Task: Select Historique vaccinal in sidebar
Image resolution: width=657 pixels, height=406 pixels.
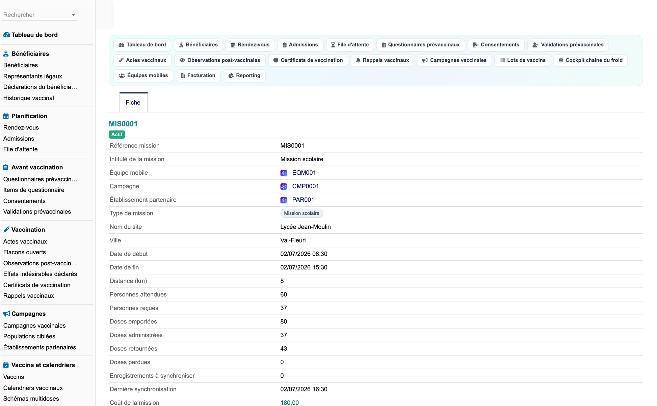Action: point(29,98)
